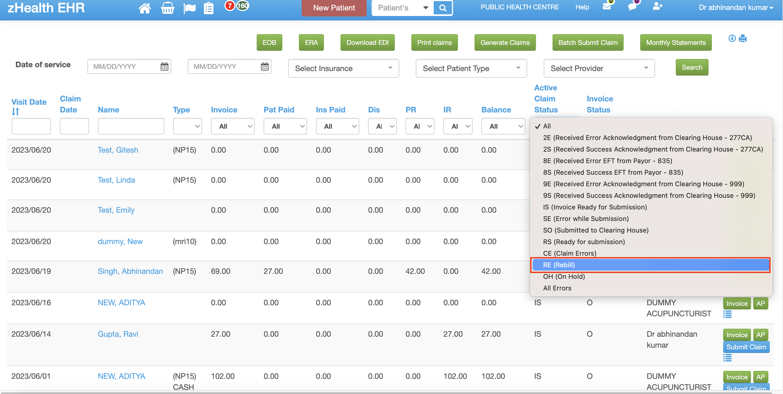The width and height of the screenshot is (783, 394).
Task: Open Dr abhinandan kumar user menu
Action: (736, 8)
